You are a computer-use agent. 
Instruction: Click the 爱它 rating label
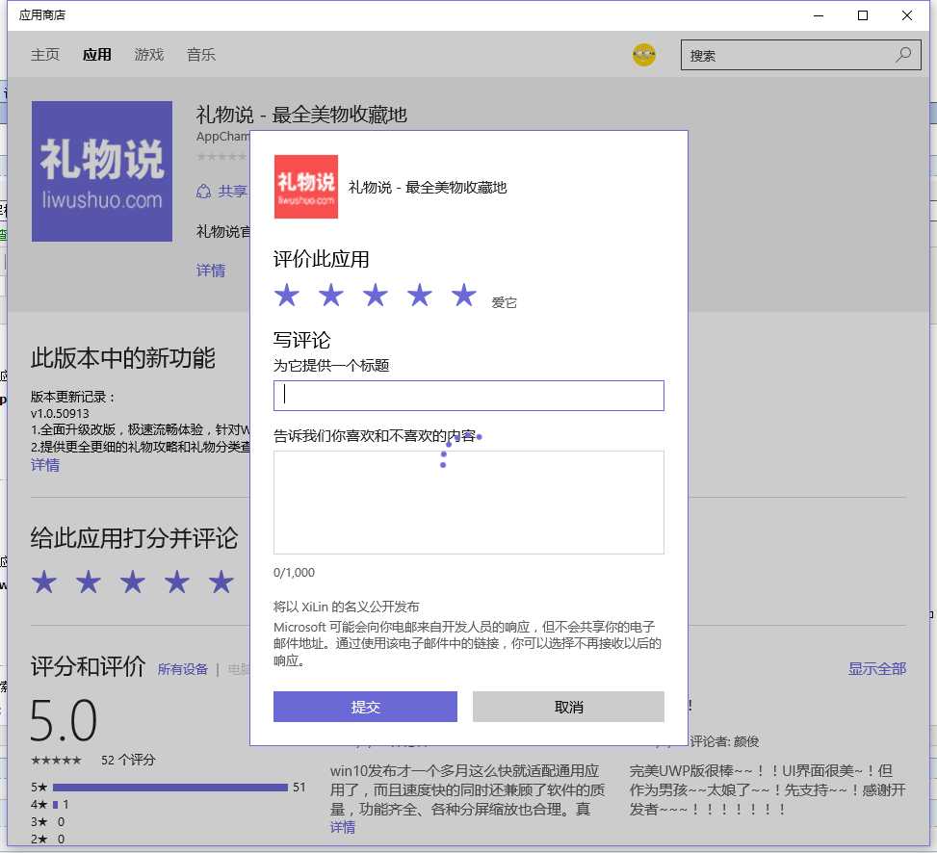tap(504, 302)
